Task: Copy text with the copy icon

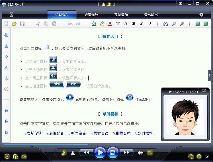Action: 46,24
